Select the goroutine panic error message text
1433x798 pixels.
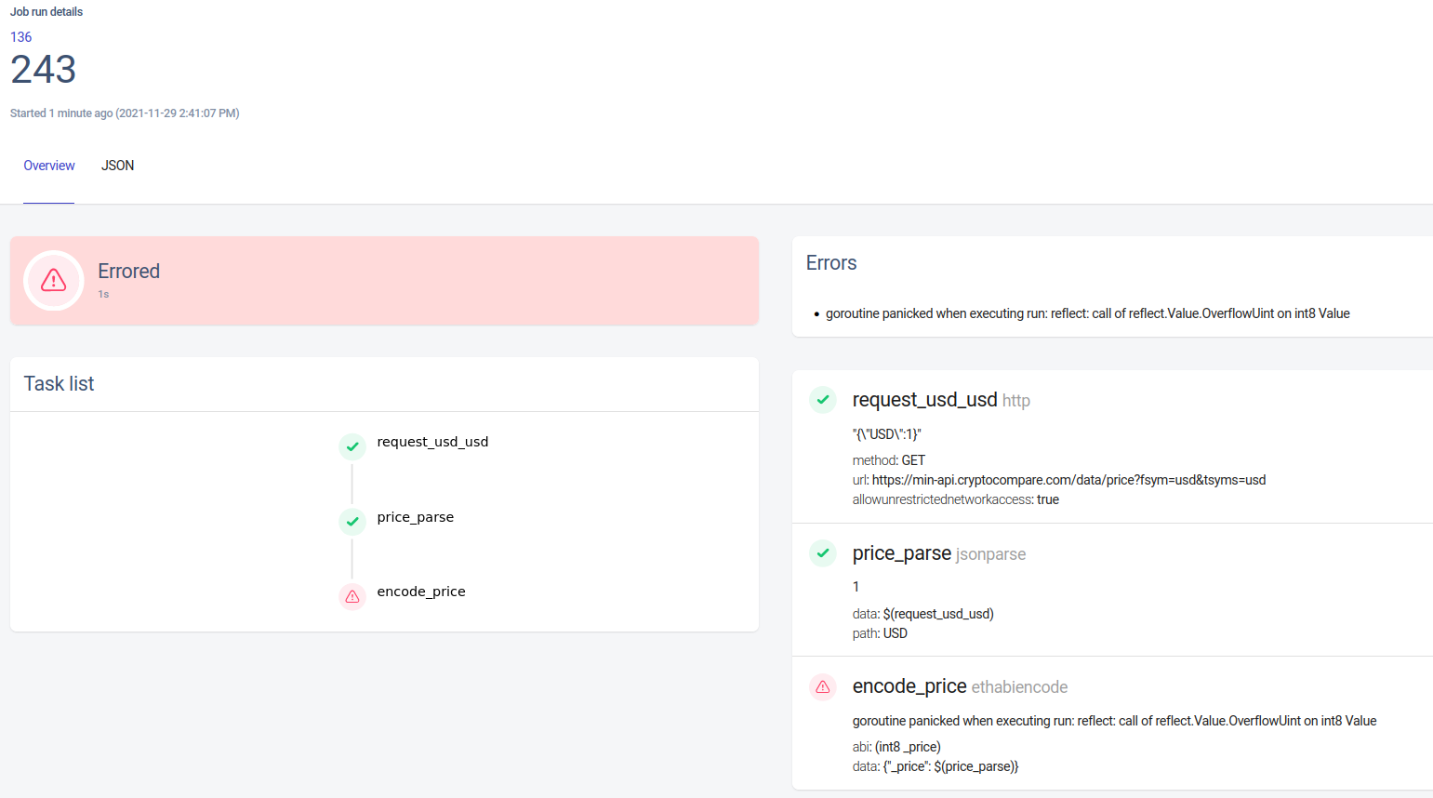[1087, 313]
